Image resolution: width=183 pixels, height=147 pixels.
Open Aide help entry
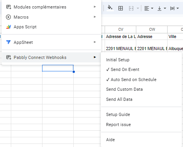coord(141,140)
